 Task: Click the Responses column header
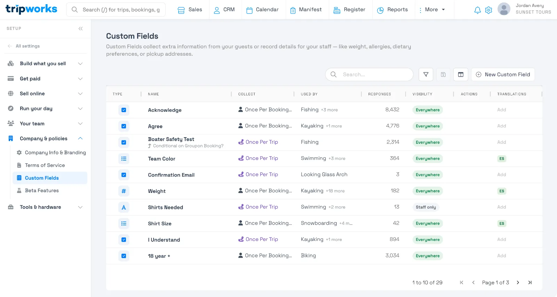click(x=379, y=94)
